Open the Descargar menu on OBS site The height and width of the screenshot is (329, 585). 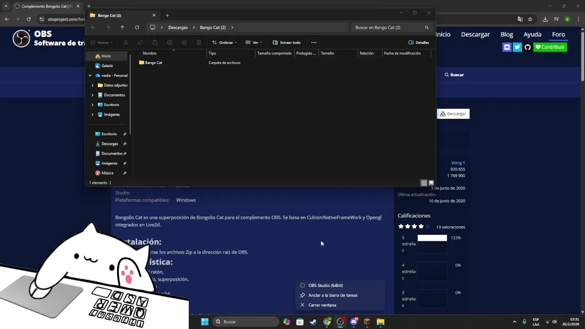click(x=475, y=34)
